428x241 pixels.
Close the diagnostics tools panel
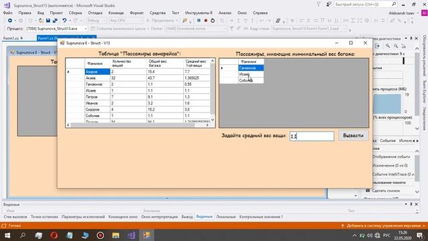click(417, 39)
